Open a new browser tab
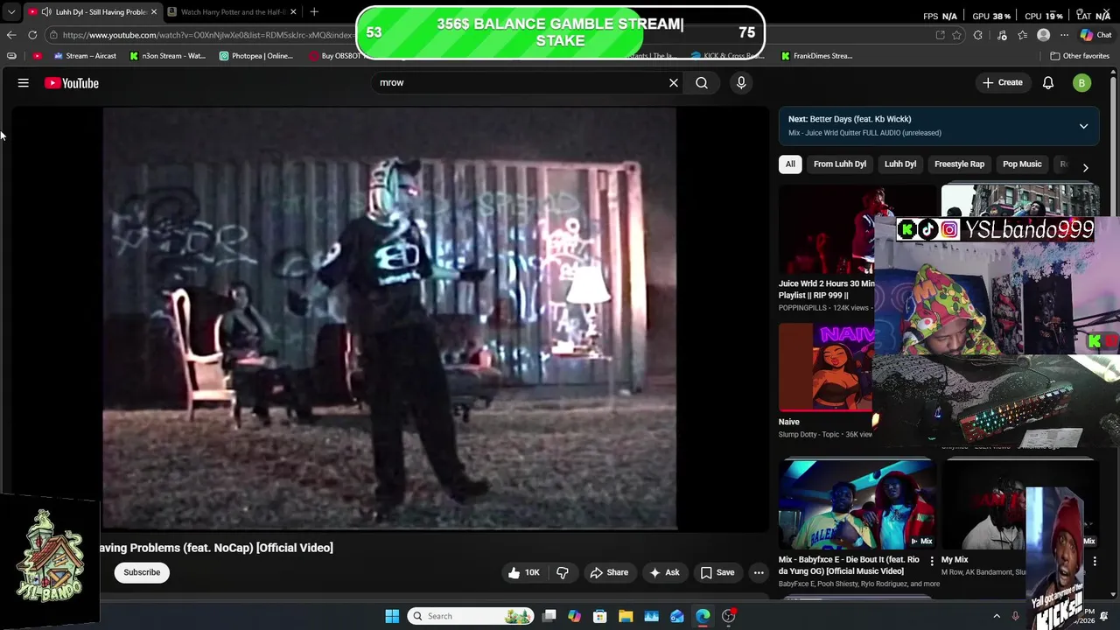Viewport: 1120px width, 630px height. pos(314,11)
